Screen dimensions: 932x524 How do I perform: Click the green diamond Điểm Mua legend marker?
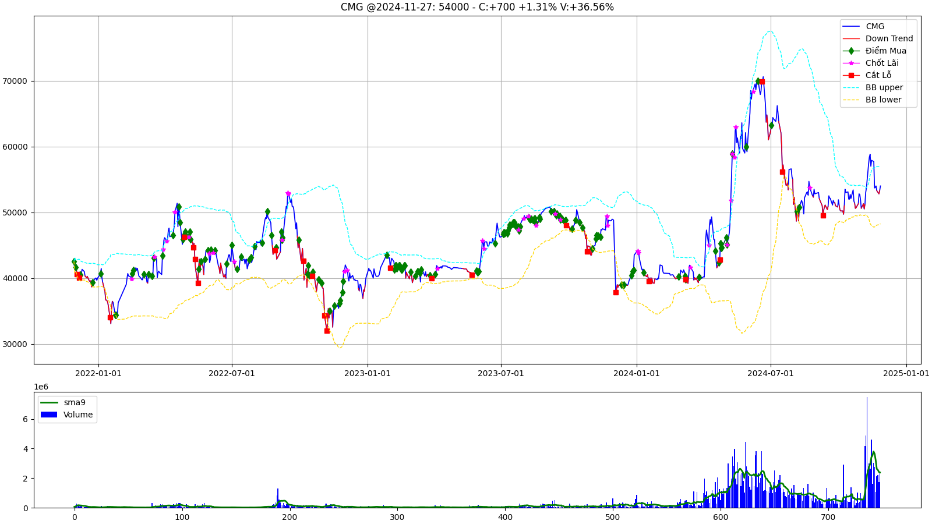tap(851, 51)
